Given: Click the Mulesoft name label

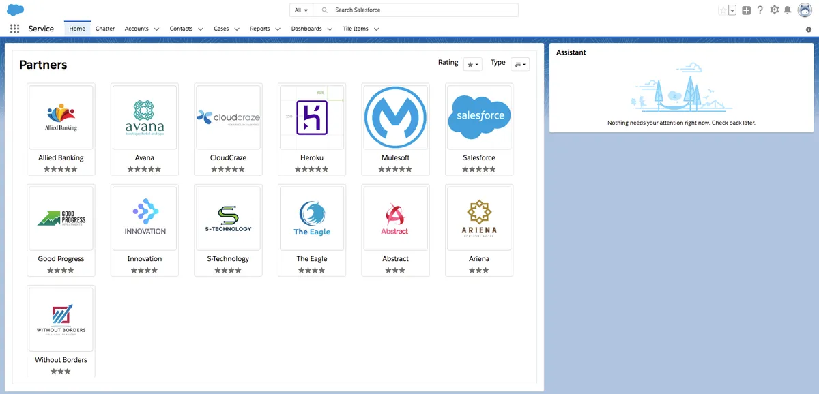Looking at the screenshot, I should click(x=396, y=157).
